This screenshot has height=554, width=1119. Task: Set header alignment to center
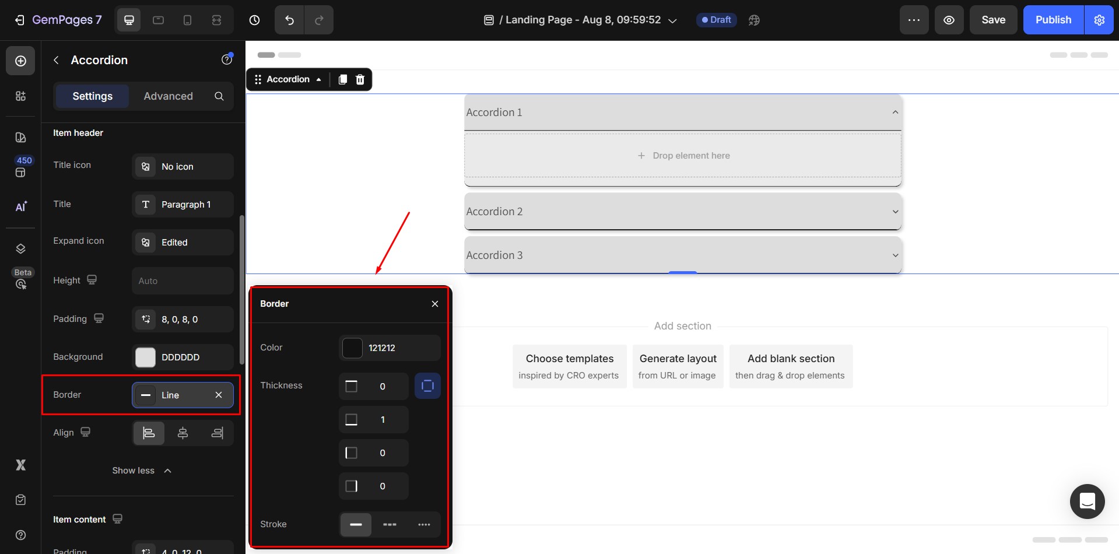click(x=183, y=433)
